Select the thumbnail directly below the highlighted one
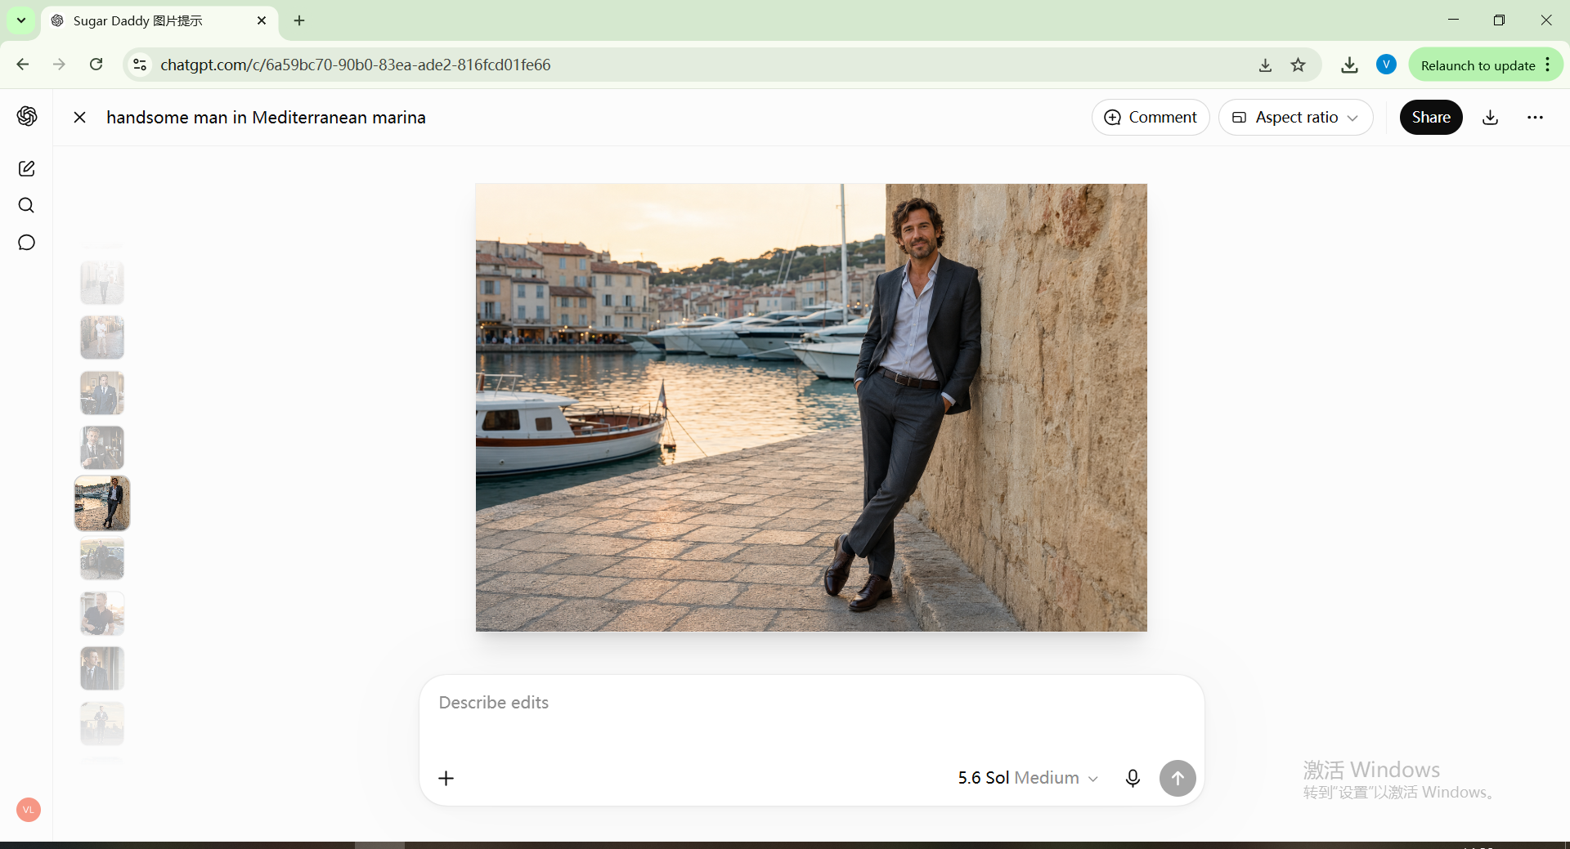 pos(102,559)
